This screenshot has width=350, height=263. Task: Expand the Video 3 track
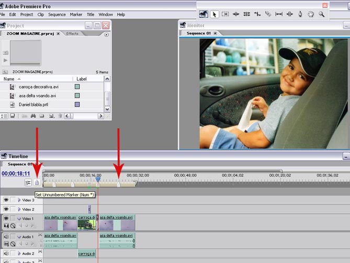click(x=19, y=200)
